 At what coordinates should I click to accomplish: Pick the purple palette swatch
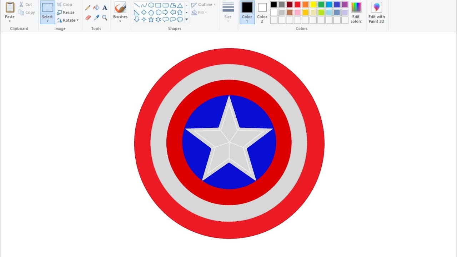point(345,5)
